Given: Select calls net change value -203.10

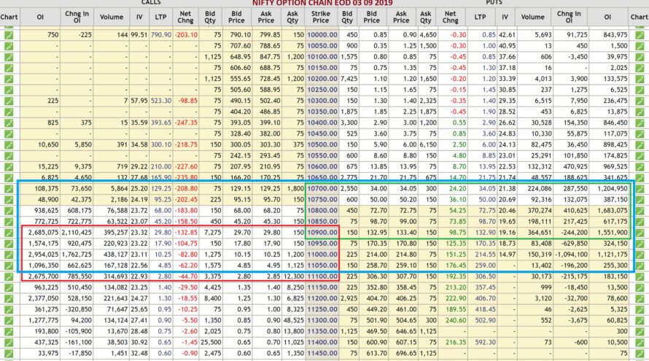Looking at the screenshot, I should (x=186, y=35).
